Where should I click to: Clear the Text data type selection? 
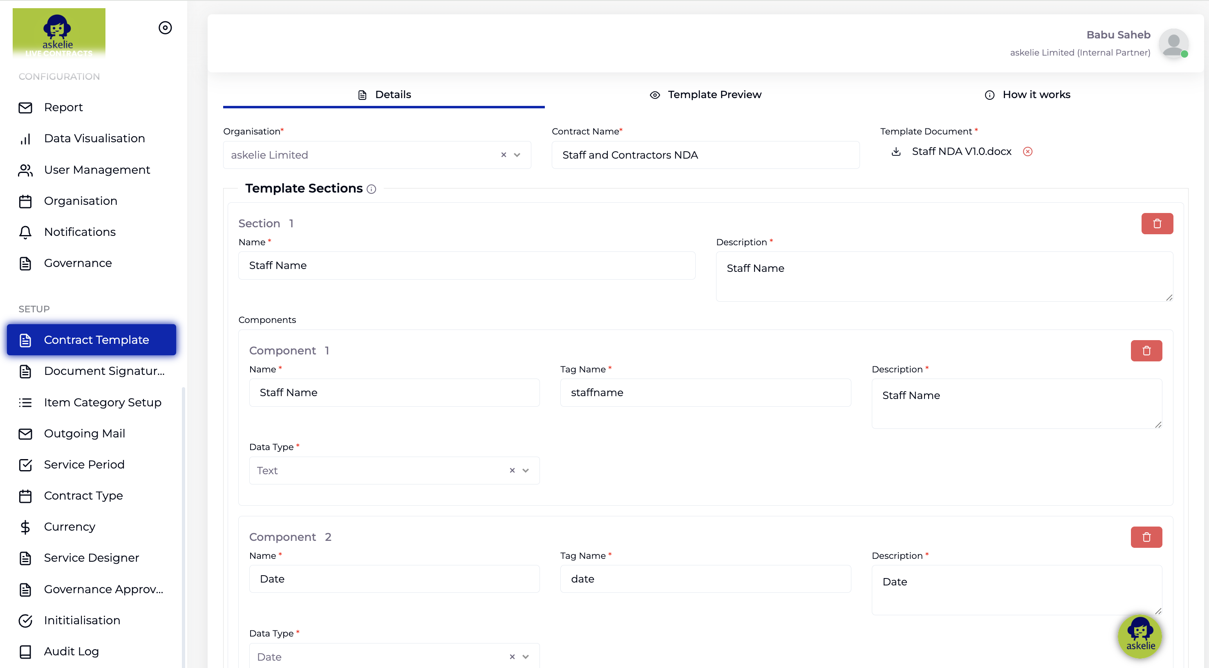pyautogui.click(x=513, y=471)
